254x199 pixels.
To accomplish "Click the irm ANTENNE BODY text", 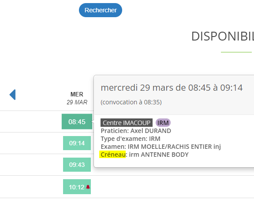I will 159,155.
